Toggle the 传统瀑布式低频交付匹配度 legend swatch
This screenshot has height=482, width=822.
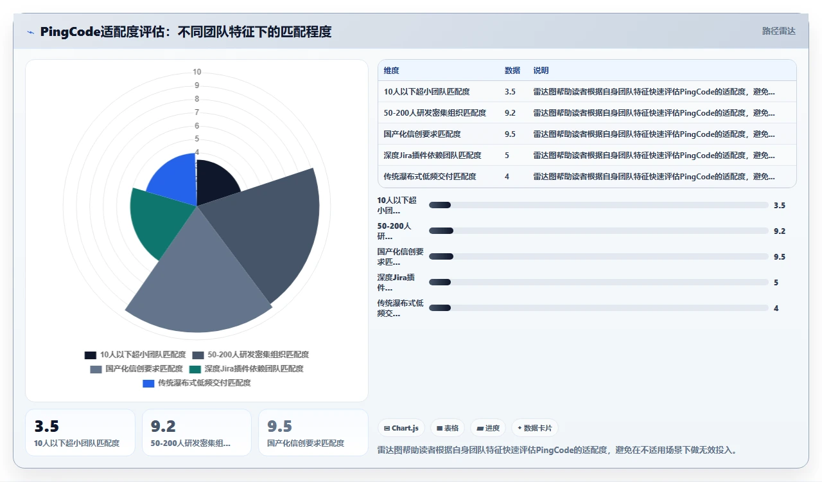pyautogui.click(x=148, y=383)
